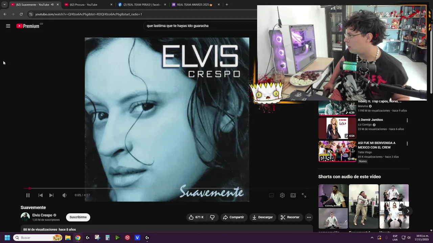Like the video with 671 K likes
The height and width of the screenshot is (243, 433).
196,217
